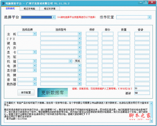Click the labor fee field showing 50
Screen dimensions: 157x126
click(142, 88)
